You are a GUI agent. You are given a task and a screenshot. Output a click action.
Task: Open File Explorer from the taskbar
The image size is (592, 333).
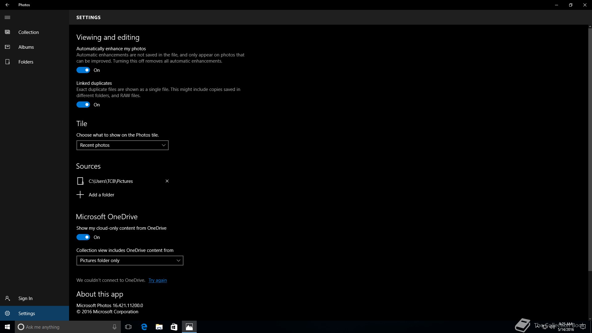click(x=159, y=327)
